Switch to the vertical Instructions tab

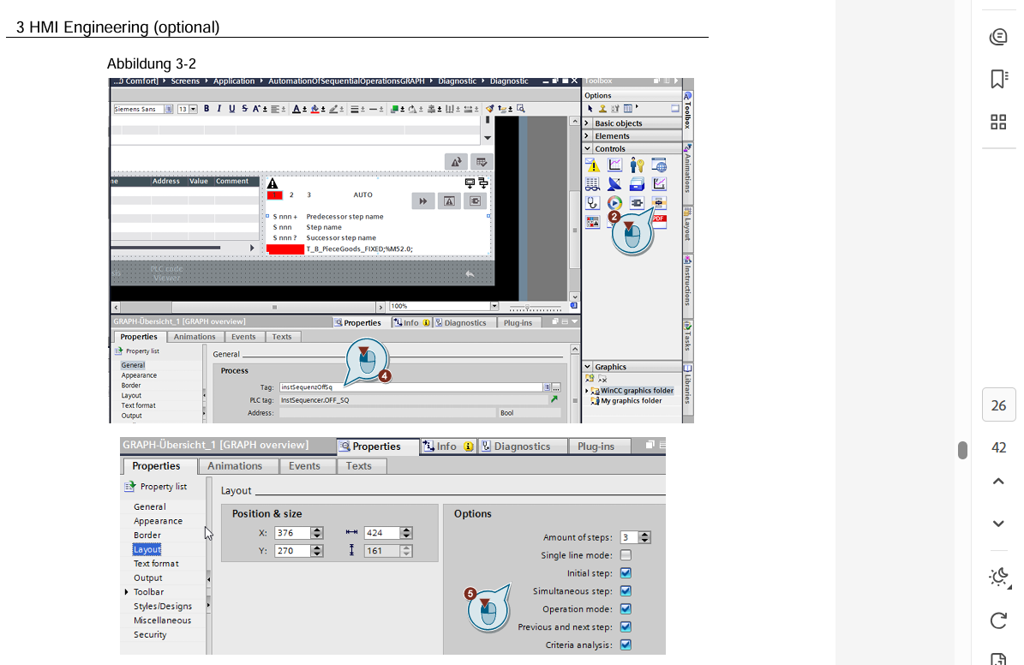coord(687,285)
